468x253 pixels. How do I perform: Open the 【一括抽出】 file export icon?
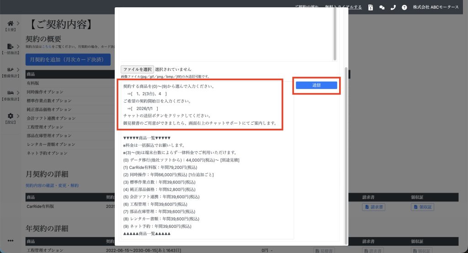10,46
